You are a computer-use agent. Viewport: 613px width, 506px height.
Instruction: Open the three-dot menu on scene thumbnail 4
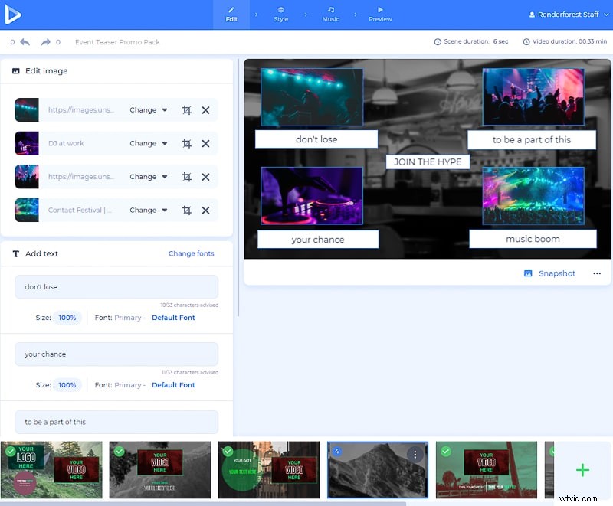pyautogui.click(x=415, y=453)
